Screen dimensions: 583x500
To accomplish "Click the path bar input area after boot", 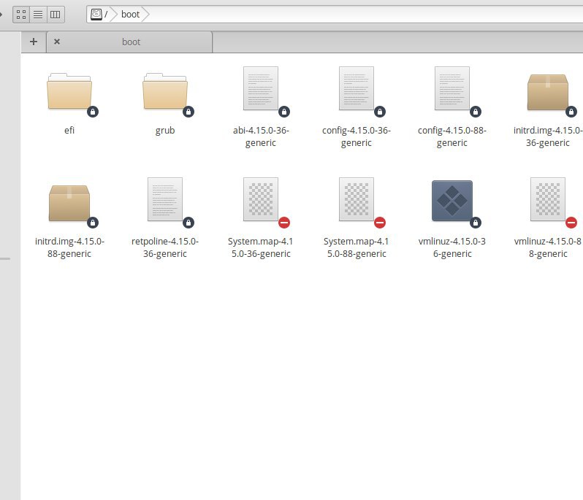I will click(366, 15).
